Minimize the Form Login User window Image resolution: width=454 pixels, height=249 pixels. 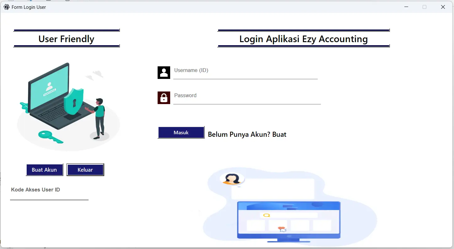pyautogui.click(x=406, y=7)
